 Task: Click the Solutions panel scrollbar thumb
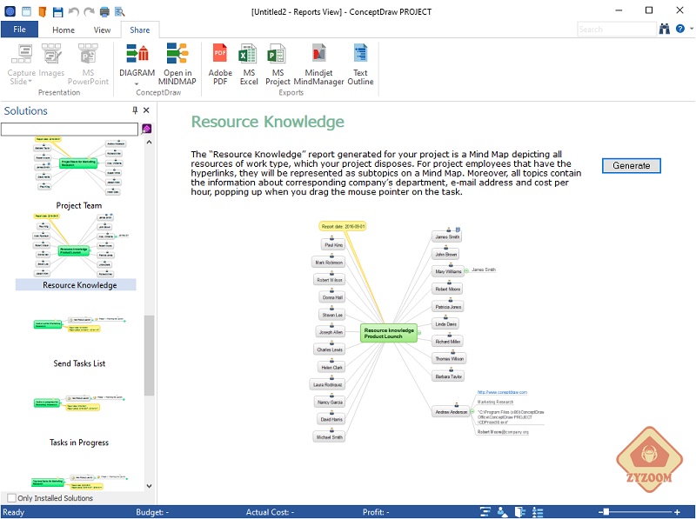click(x=149, y=356)
